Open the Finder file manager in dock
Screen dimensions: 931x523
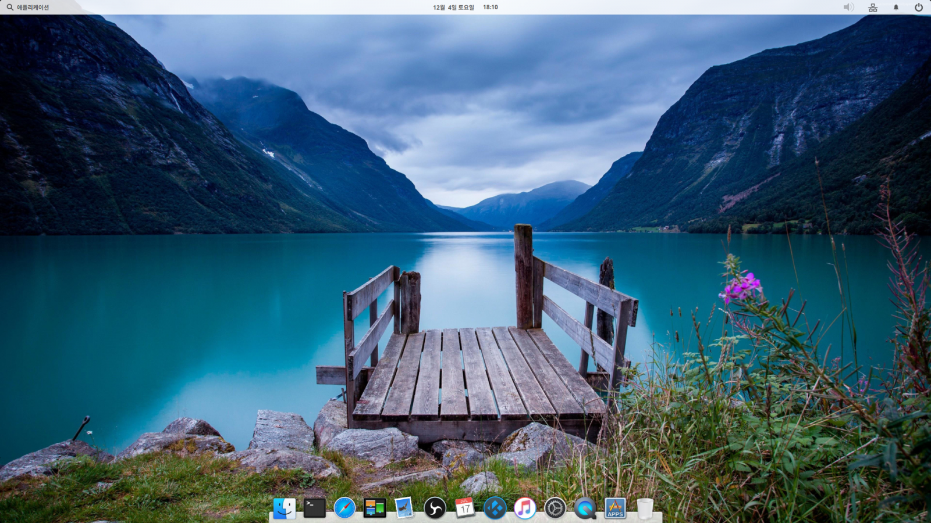(285, 508)
